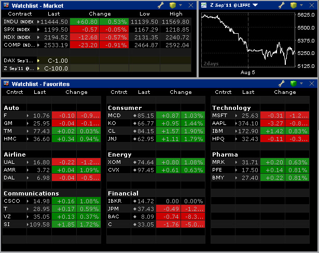Image resolution: width=319 pixels, height=253 pixels.
Task: Click green cube icon in Watchlist - Favorites
Action: pos(294,83)
